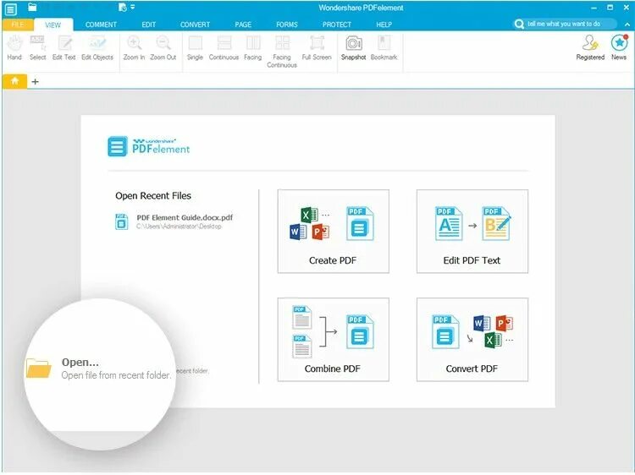
Task: Click the Home tab icon
Action: click(x=15, y=81)
